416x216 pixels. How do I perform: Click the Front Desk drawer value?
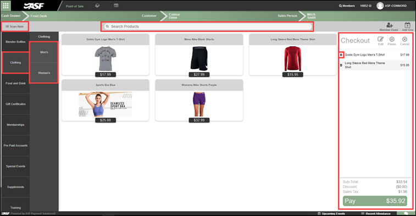tap(38, 16)
